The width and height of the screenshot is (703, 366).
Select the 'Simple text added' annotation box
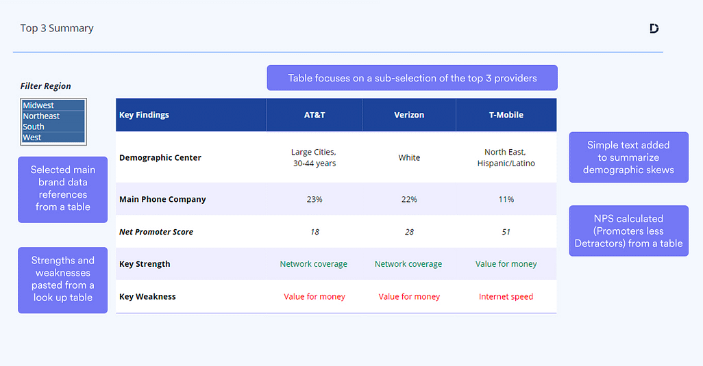point(628,157)
